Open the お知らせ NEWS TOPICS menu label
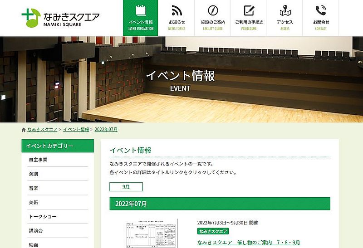This screenshot has width=363, height=248. 177,25
